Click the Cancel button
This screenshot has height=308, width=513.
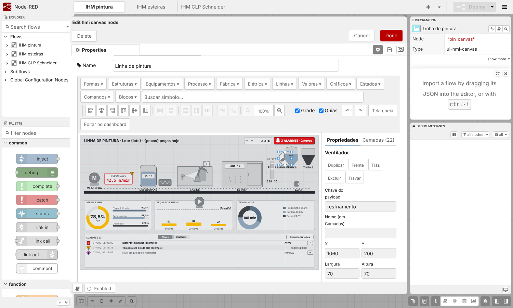pos(362,36)
